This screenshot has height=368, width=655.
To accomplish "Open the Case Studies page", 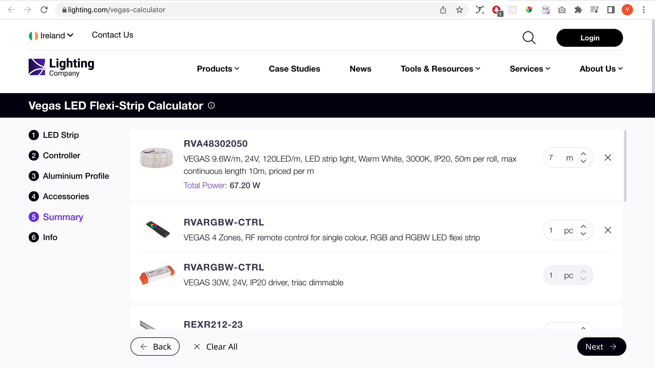I will (x=294, y=69).
